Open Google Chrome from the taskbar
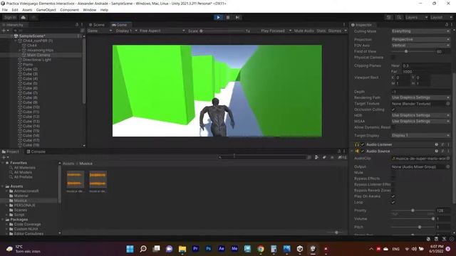This screenshot has width=456, height=256. coord(261,249)
